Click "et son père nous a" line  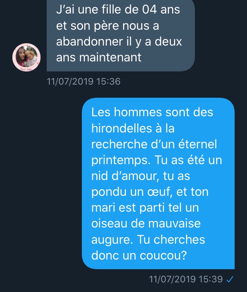pyautogui.click(x=108, y=25)
